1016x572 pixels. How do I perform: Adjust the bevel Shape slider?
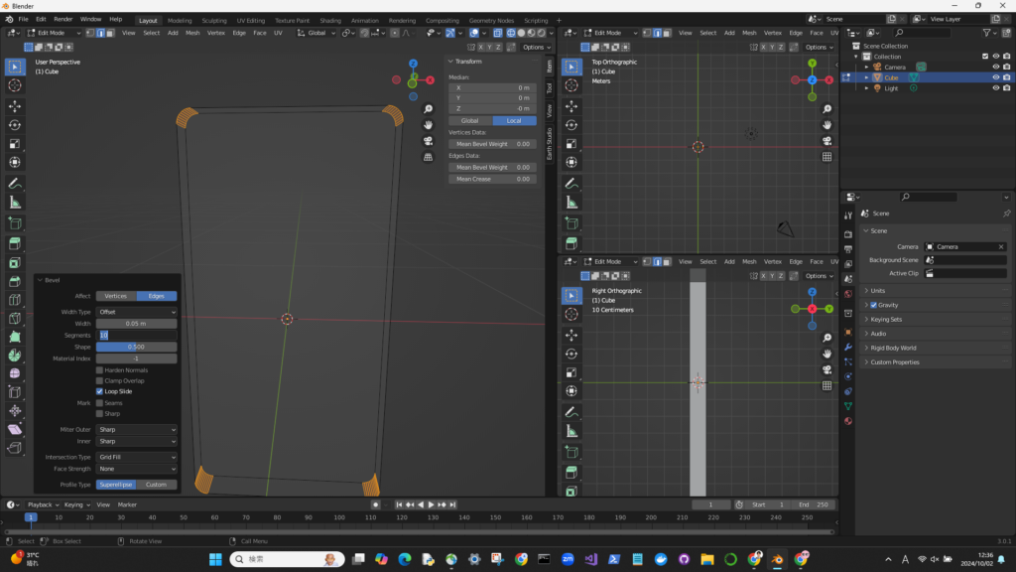point(137,347)
